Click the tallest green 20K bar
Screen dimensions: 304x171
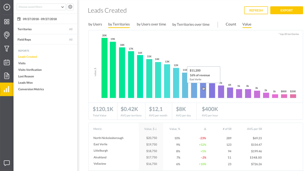[x=104, y=68]
